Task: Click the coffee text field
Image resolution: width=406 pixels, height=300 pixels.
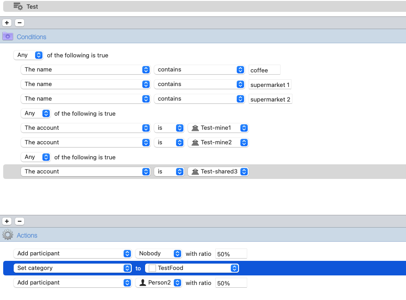Action: click(264, 70)
